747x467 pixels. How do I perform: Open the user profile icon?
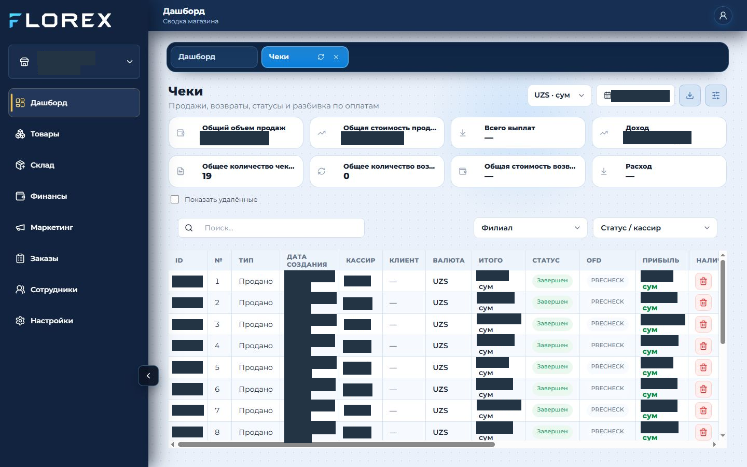(723, 16)
